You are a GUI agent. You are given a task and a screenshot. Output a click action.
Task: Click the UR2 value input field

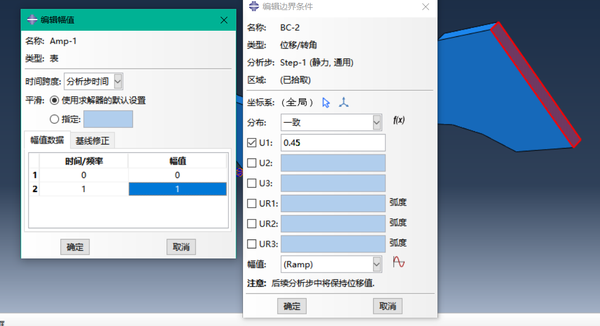[333, 224]
